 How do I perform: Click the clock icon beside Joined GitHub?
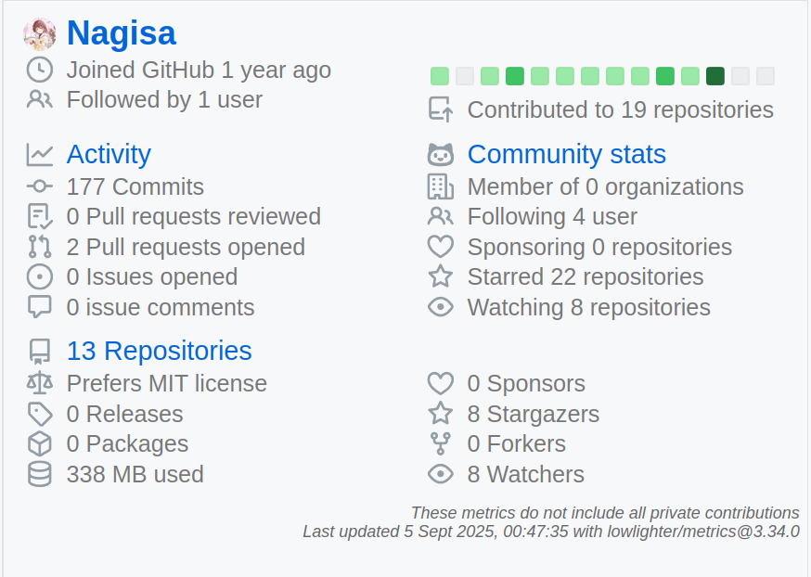tap(40, 70)
